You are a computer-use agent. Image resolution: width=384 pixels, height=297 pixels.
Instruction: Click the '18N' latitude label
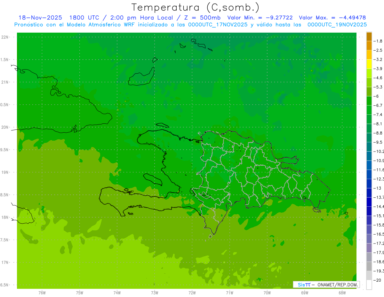pyautogui.click(x=5, y=218)
